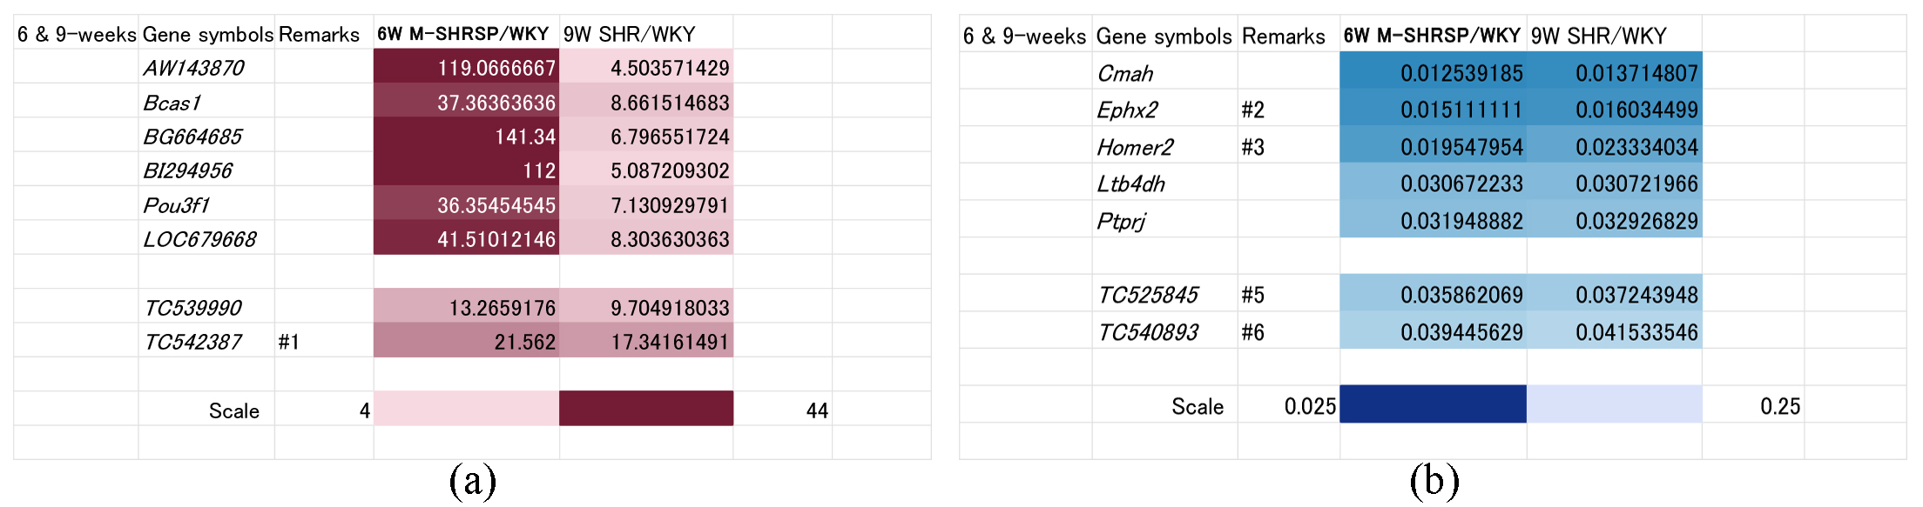Screen dimensions: 1923x507
Task: Select the TC540893 value 0.041533546
Action: pyautogui.click(x=1614, y=332)
